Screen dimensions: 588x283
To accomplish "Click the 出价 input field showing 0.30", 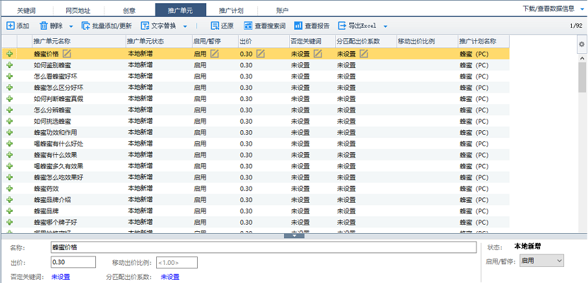I will [x=73, y=262].
